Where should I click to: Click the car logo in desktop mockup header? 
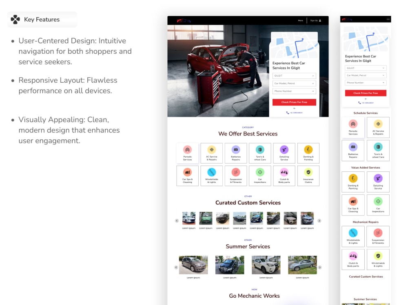pyautogui.click(x=184, y=20)
